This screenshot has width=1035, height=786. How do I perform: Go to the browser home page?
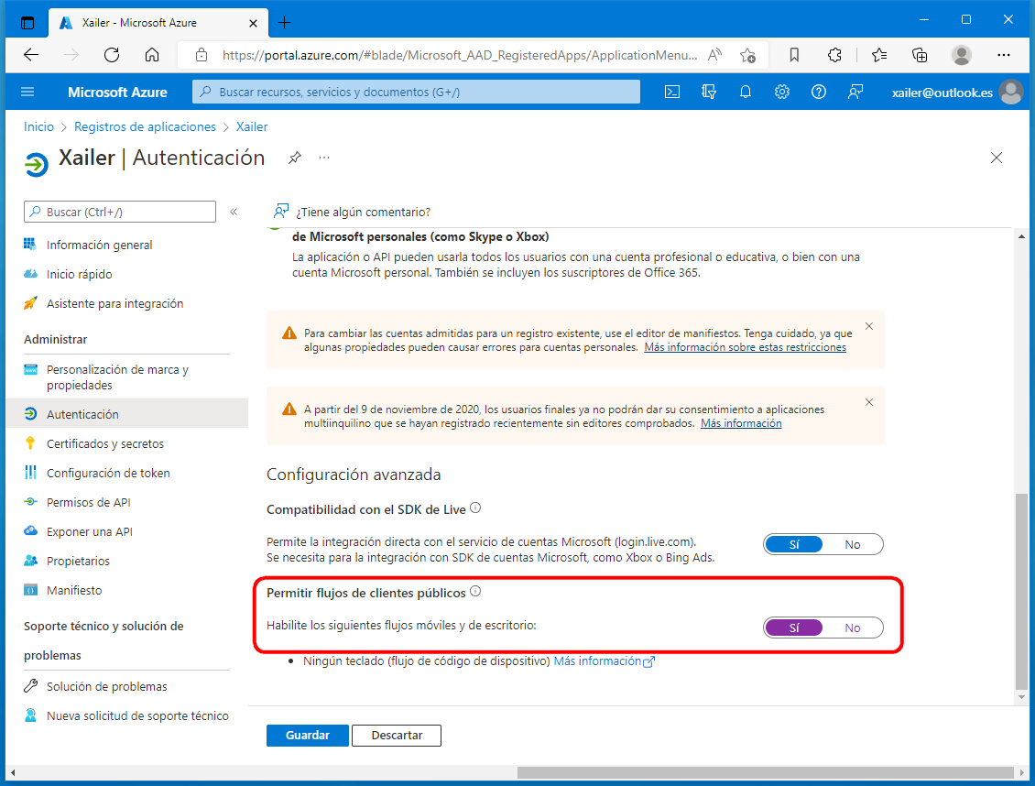click(152, 55)
